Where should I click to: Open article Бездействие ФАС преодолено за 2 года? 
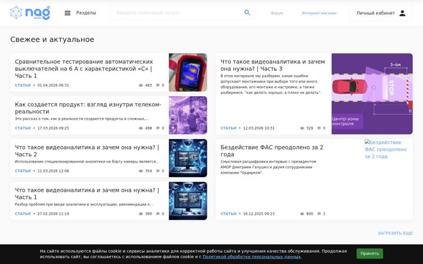point(271,151)
